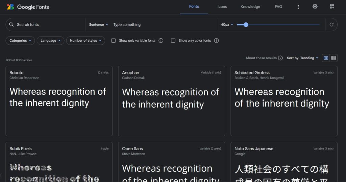Enable Show only variable fonts checkbox
Screen dimensions: 346x182
(x=114, y=41)
